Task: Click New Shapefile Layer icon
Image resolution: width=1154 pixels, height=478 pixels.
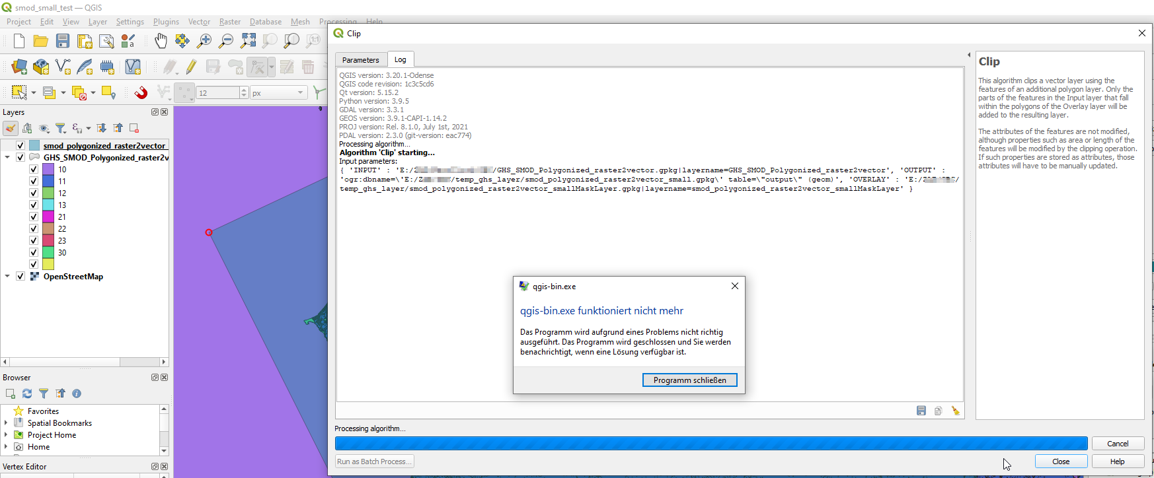Action: click(63, 67)
